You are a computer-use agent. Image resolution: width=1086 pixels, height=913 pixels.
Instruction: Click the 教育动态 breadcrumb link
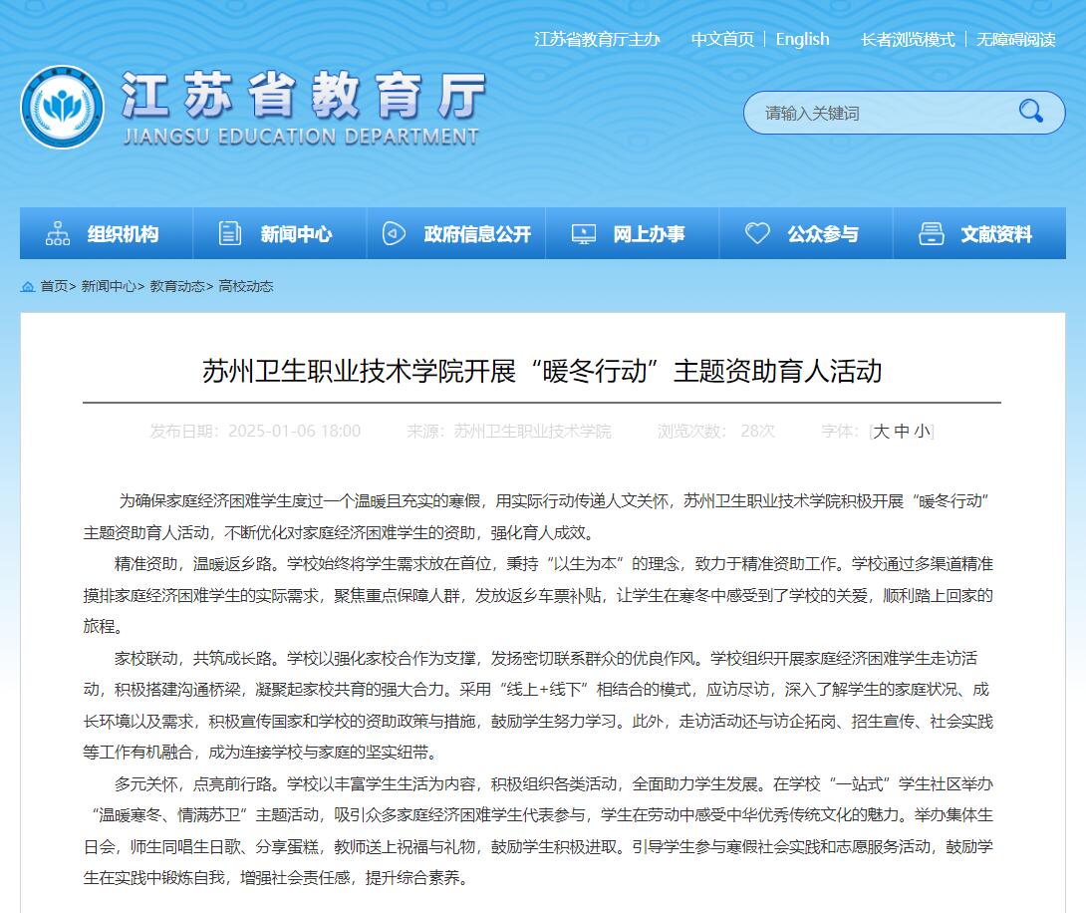tap(177, 286)
